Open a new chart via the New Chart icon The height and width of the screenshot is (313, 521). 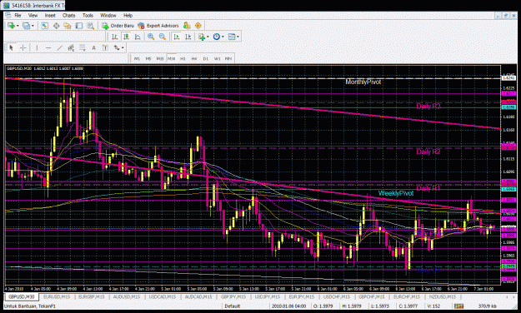11,26
